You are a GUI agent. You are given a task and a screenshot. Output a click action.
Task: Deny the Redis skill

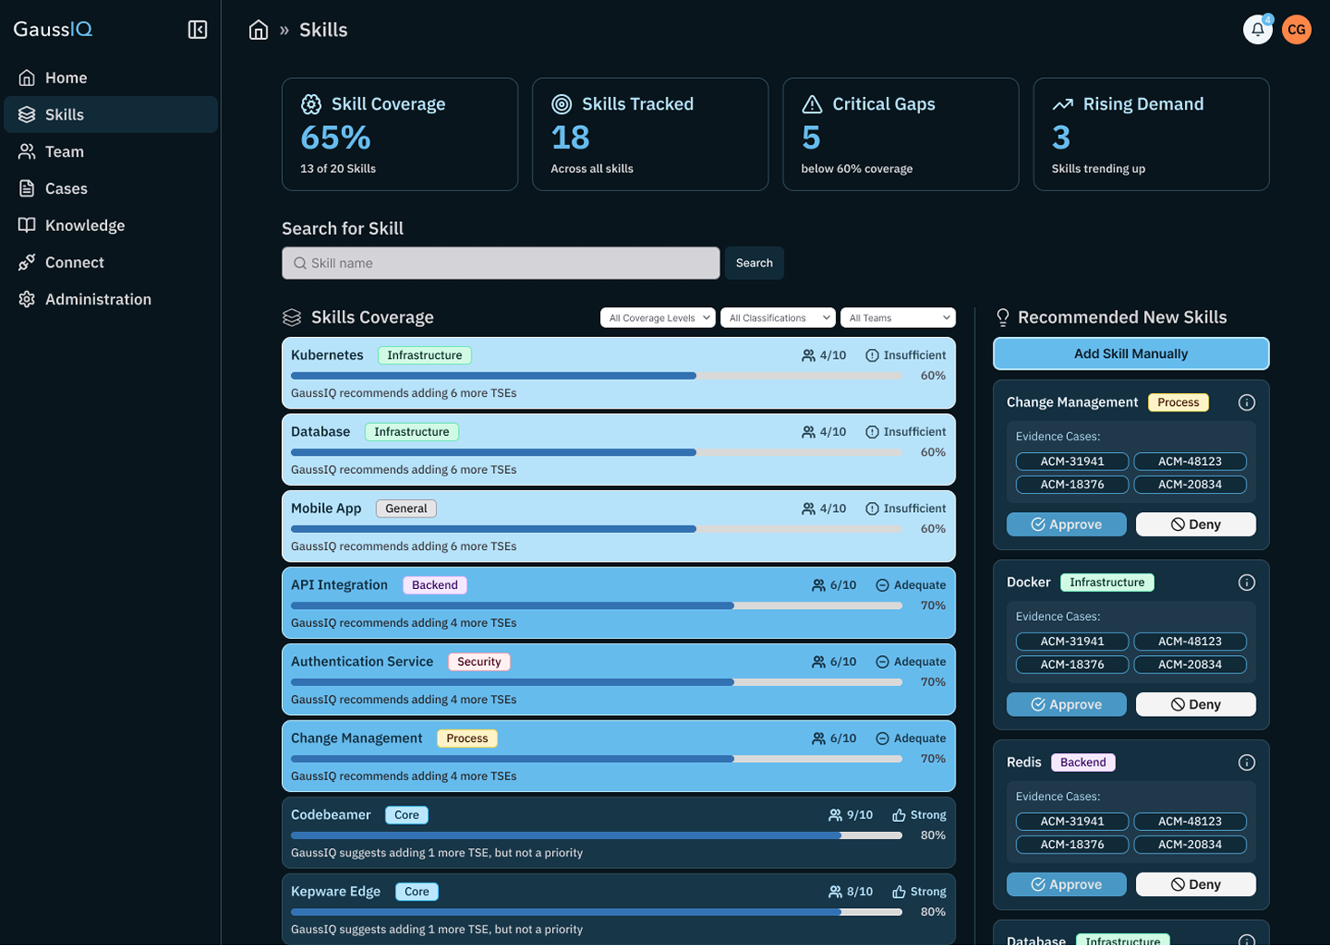pyautogui.click(x=1196, y=885)
